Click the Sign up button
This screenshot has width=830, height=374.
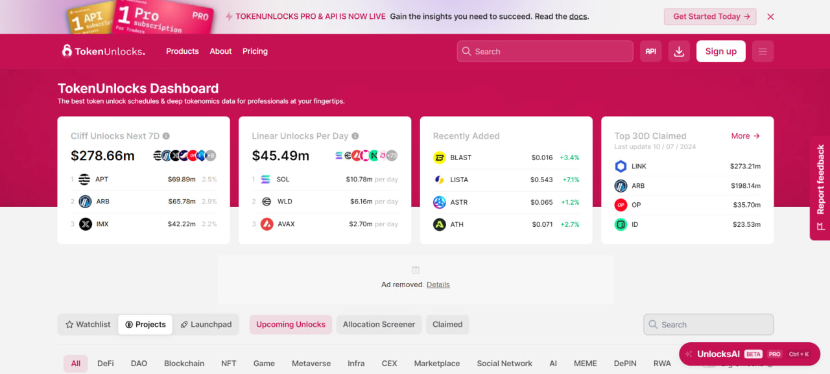[x=721, y=51]
